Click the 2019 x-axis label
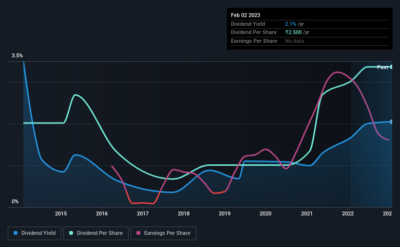The width and height of the screenshot is (400, 247). (225, 213)
